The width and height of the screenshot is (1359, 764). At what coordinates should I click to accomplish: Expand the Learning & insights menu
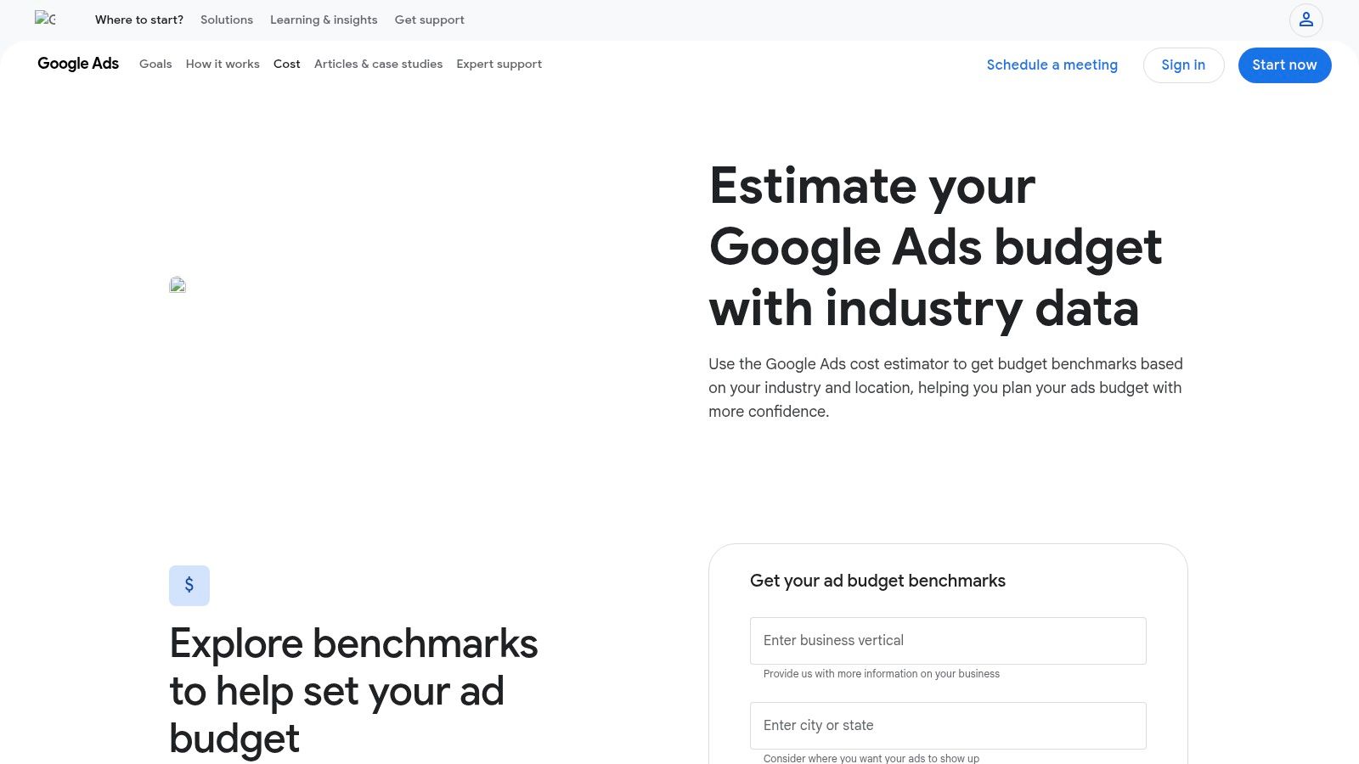pos(324,20)
